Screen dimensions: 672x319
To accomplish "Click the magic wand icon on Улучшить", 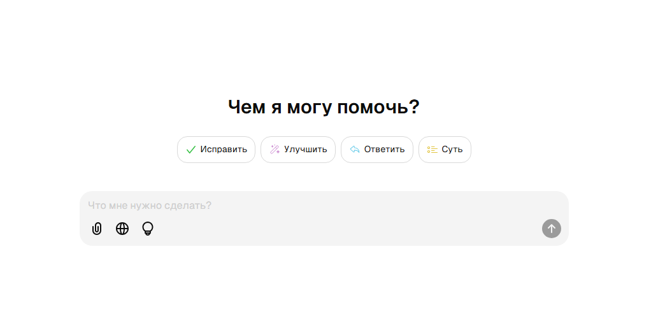I will (x=275, y=150).
